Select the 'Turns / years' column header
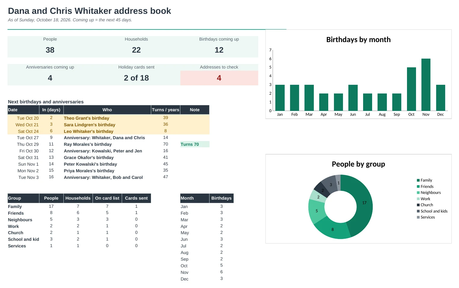Viewport: 459px width, 288px height. (166, 110)
